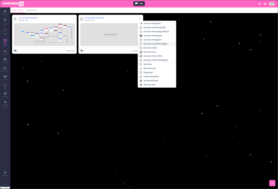Select Chat flows sidebar icon
The height and width of the screenshot is (189, 278).
tap(5, 42)
